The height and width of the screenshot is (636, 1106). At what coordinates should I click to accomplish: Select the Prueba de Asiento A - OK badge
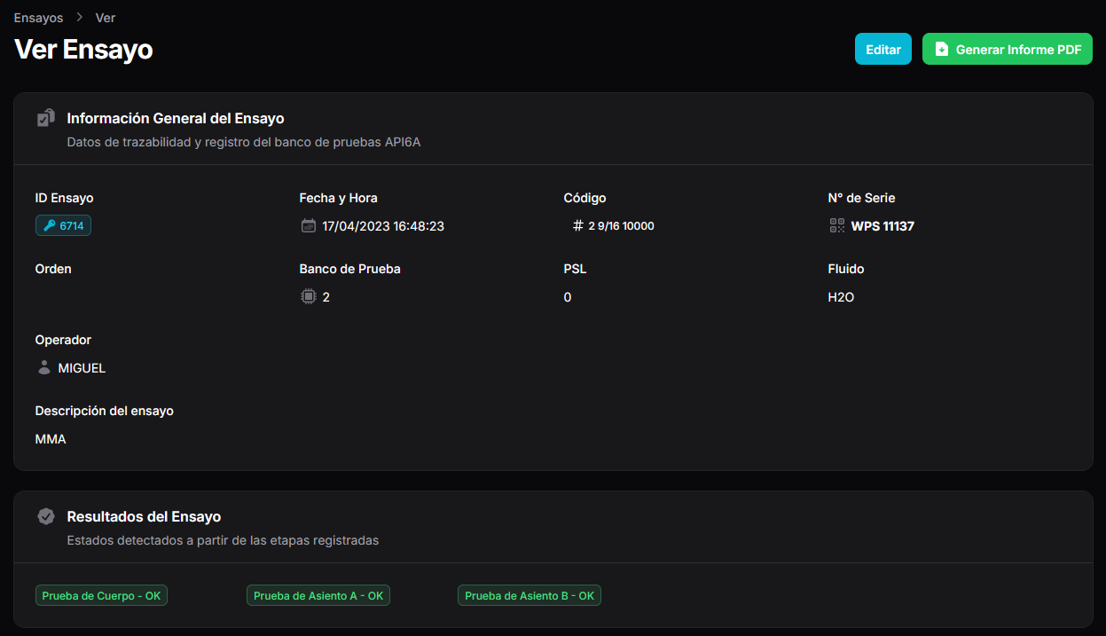click(x=318, y=596)
